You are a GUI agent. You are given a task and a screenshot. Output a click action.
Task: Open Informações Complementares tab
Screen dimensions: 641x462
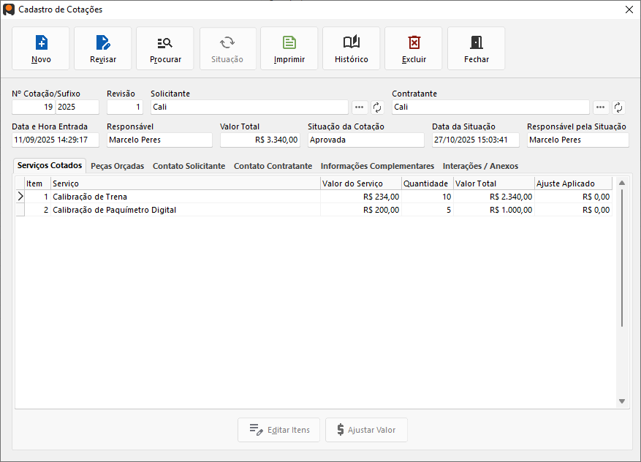(377, 166)
